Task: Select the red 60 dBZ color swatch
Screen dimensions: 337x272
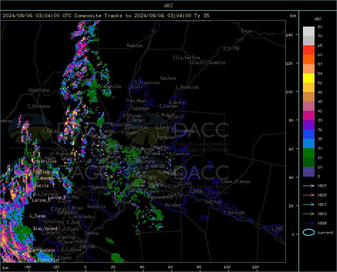Action: click(309, 50)
